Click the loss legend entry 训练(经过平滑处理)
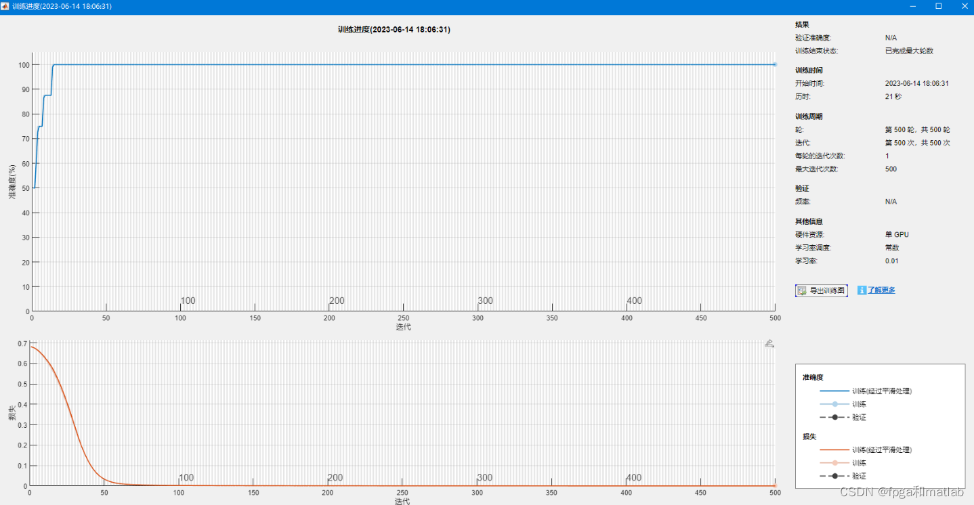This screenshot has width=974, height=505. (882, 450)
